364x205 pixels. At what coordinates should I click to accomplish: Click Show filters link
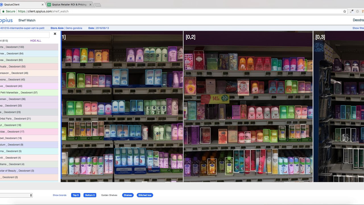358,28
